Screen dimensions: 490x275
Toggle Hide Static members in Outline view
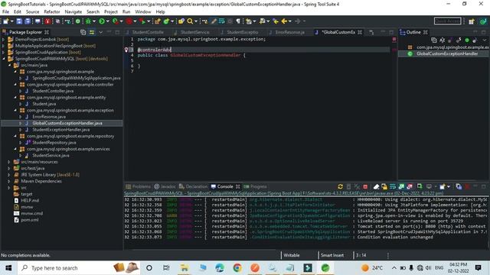tap(459, 40)
